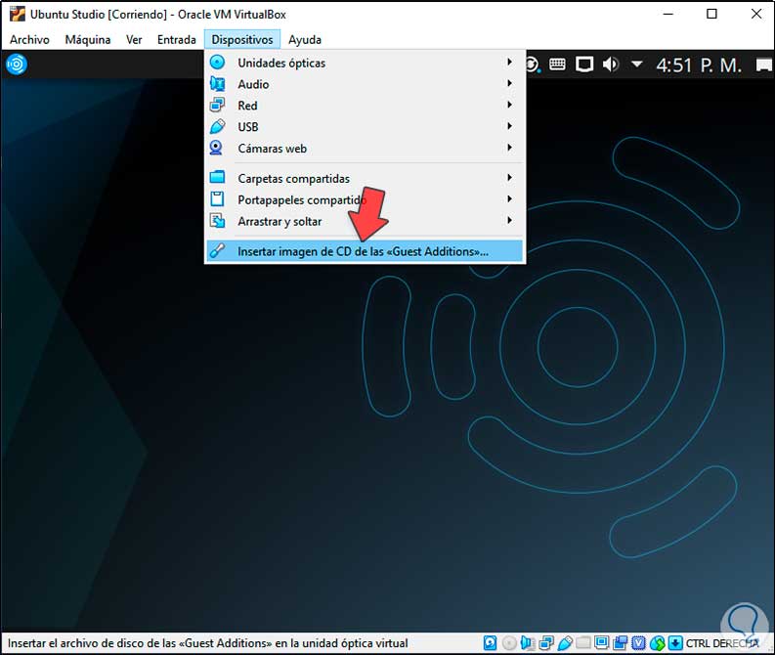Click the status bar Guest Additions description text
Image resolution: width=775 pixels, height=655 pixels.
pyautogui.click(x=207, y=643)
